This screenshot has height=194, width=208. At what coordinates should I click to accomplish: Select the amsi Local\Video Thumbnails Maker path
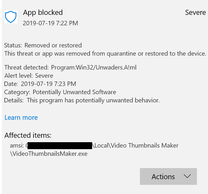tap(94, 146)
